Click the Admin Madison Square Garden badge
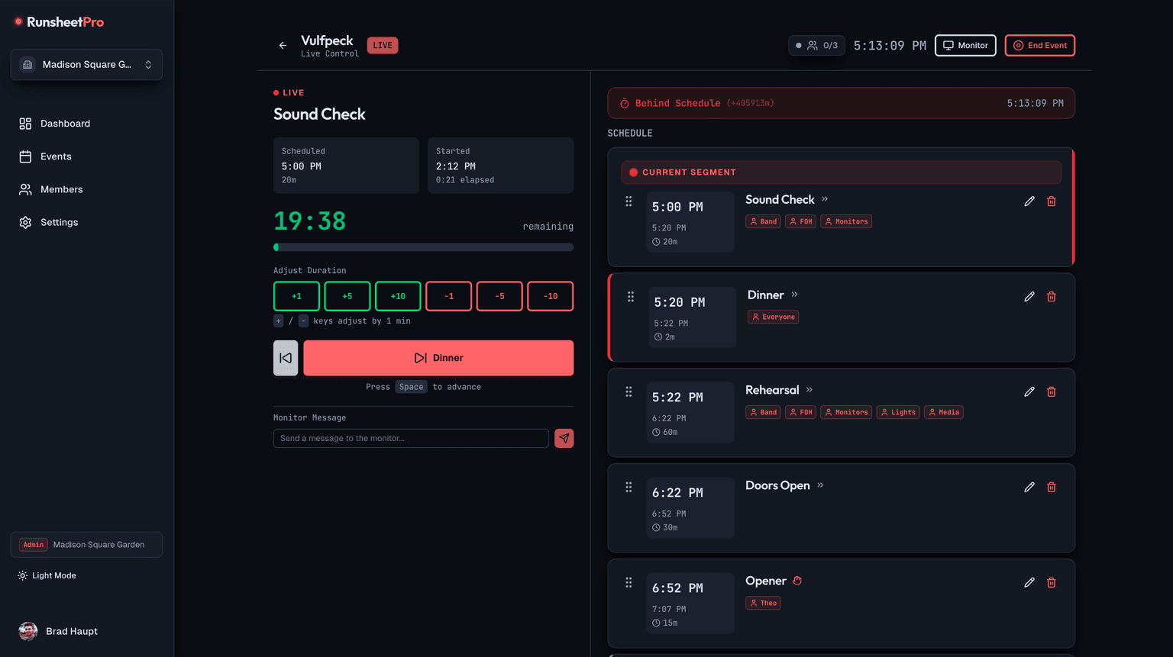The width and height of the screenshot is (1173, 657). [x=86, y=545]
